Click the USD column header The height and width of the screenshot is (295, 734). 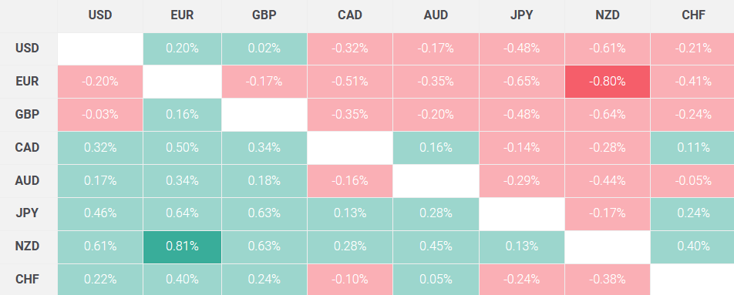tap(100, 15)
